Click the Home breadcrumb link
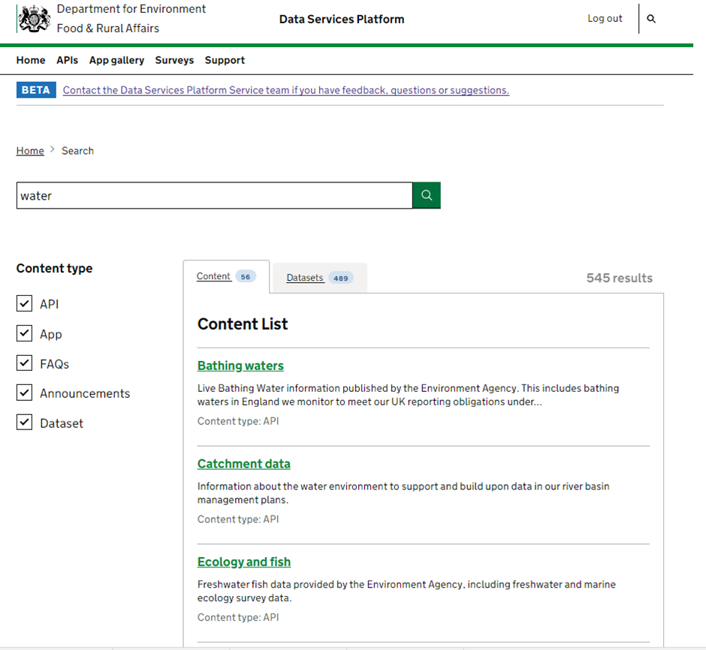This screenshot has width=706, height=650. point(30,151)
